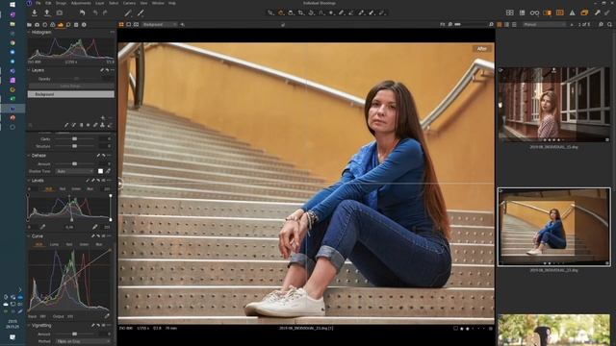Screen dimensions: 616x346
Task: Click the Auto Adjust wand icon
Action: (x=128, y=12)
